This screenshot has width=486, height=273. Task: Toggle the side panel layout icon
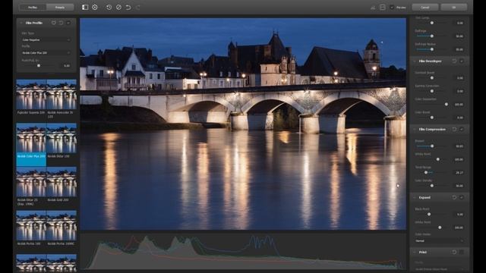click(x=85, y=7)
